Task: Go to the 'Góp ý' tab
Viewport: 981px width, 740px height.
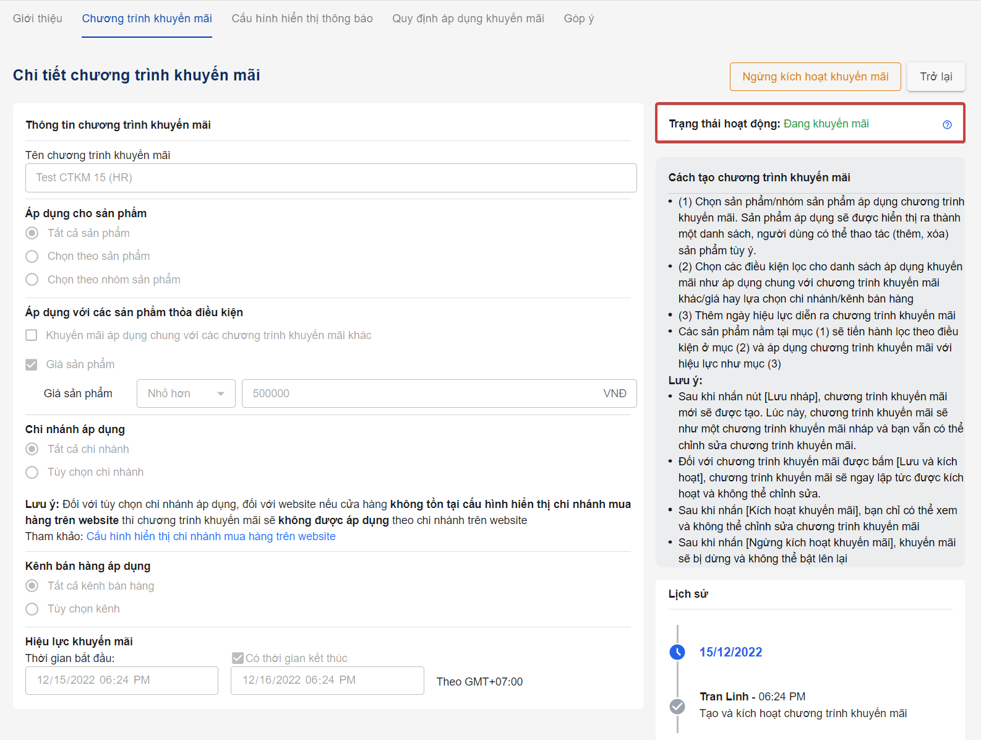Action: 578,19
